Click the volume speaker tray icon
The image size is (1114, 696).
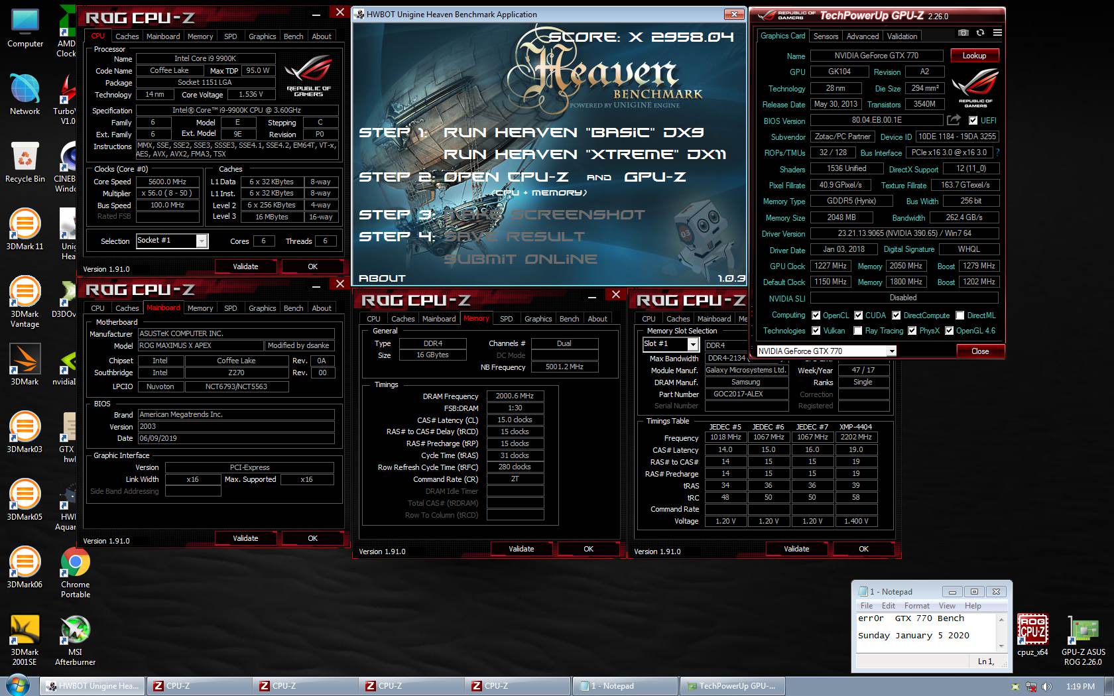(x=1046, y=687)
